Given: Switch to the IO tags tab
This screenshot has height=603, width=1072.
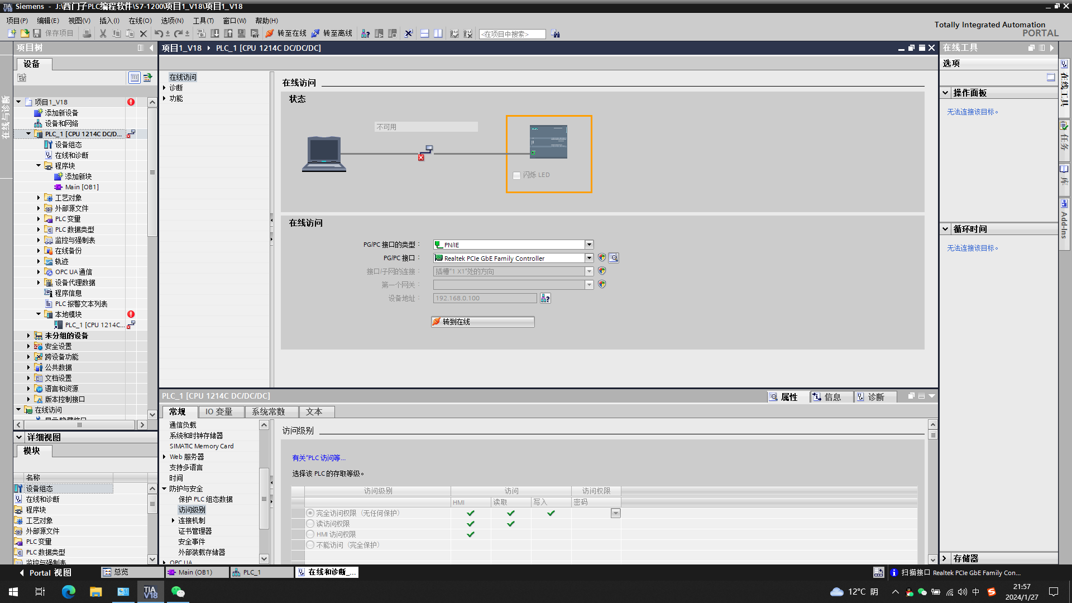Looking at the screenshot, I should click(218, 411).
